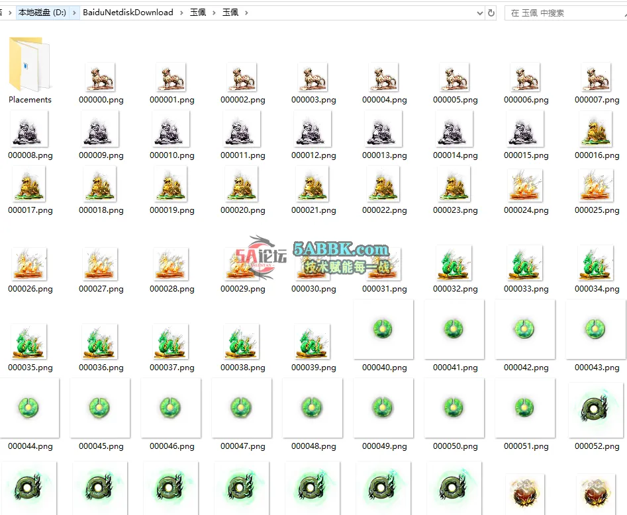Navigate to 本地磁盘 (D:) via breadcrumb
This screenshot has width=627, height=515.
(43, 12)
